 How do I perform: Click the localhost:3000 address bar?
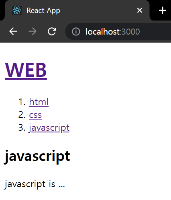(118, 31)
